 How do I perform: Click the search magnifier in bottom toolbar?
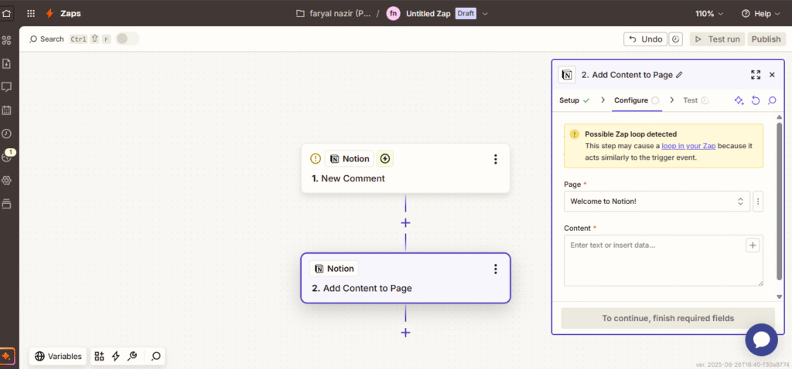[x=156, y=357]
